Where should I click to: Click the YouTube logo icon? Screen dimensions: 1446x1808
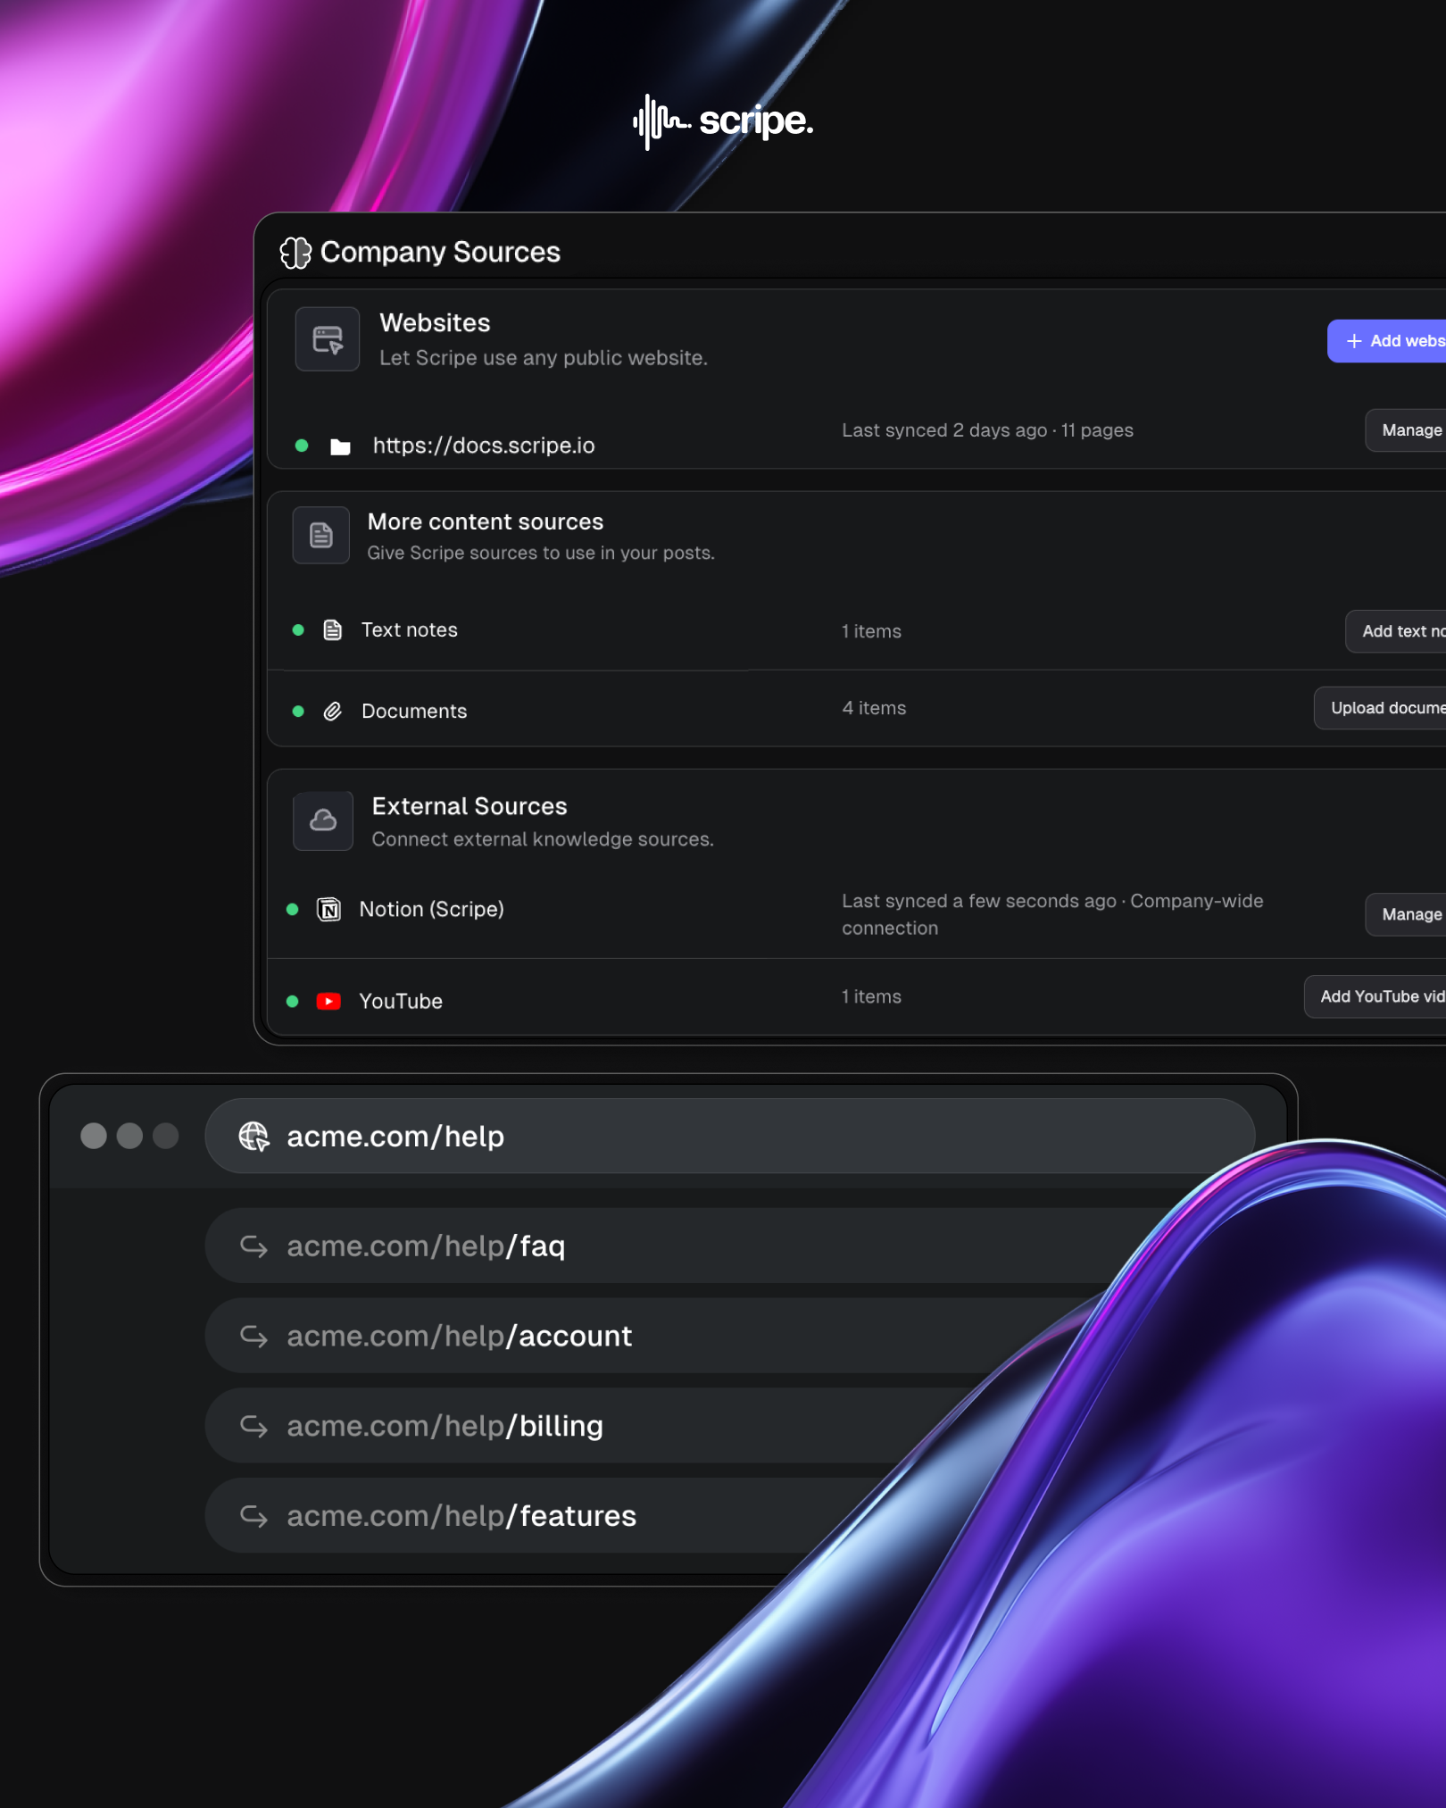[x=328, y=1002]
